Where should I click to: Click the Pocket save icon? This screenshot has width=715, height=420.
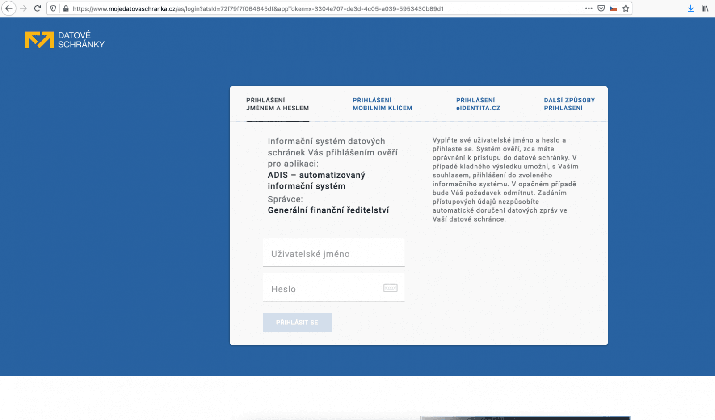coord(601,8)
